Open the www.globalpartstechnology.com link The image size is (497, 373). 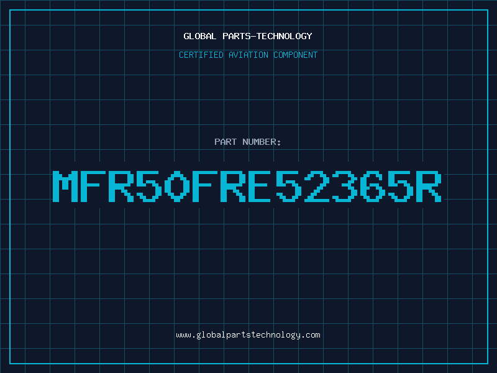click(248, 335)
